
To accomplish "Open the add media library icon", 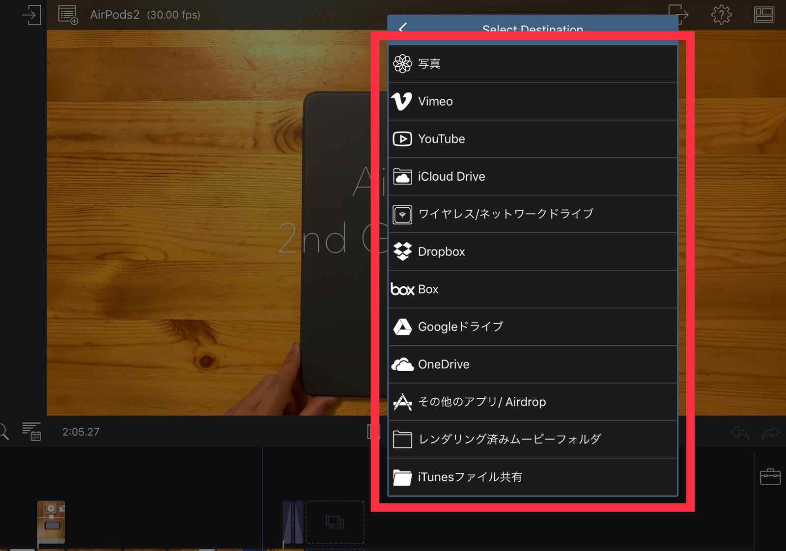I will (x=68, y=15).
